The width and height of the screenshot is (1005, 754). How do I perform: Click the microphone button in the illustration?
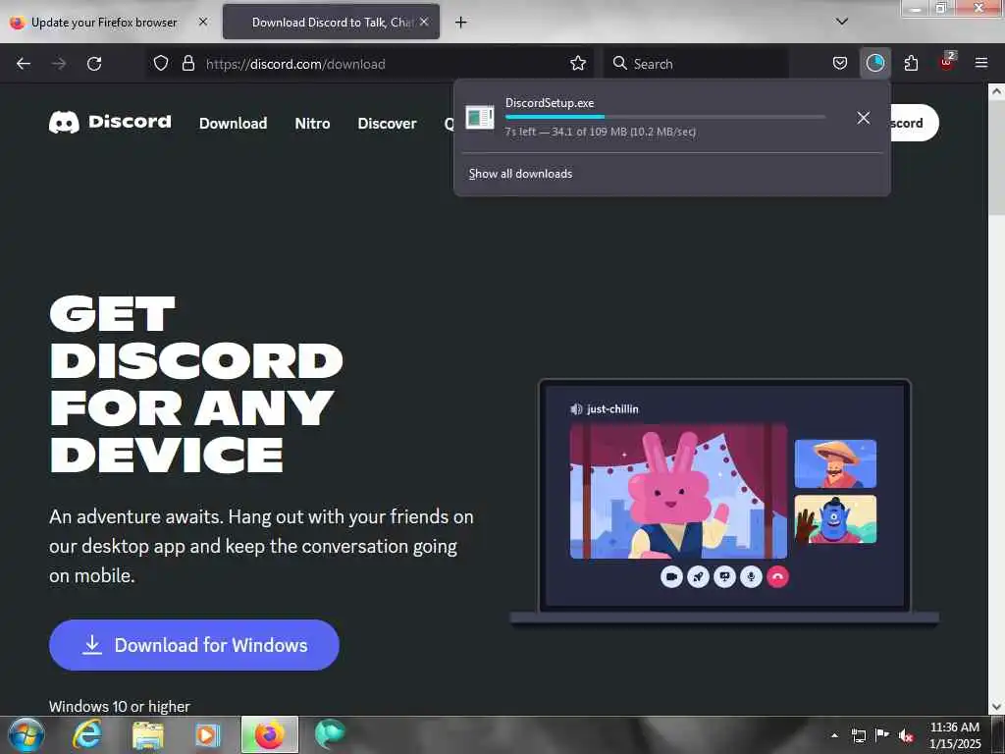pyautogui.click(x=751, y=576)
